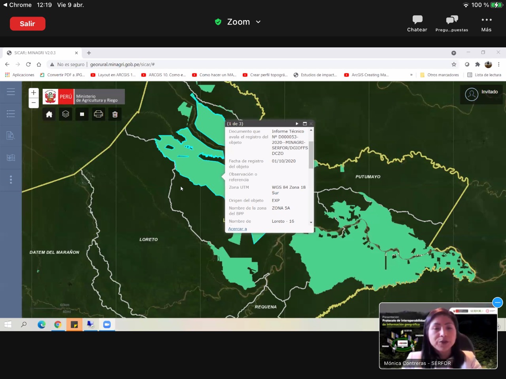Viewport: 506px width, 379px height.
Task: Open the Chatear chat panel
Action: coord(417,24)
